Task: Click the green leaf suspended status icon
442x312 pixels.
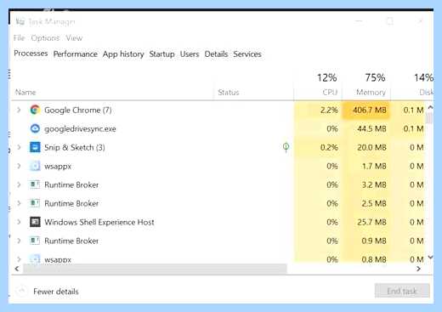Action: [286, 146]
